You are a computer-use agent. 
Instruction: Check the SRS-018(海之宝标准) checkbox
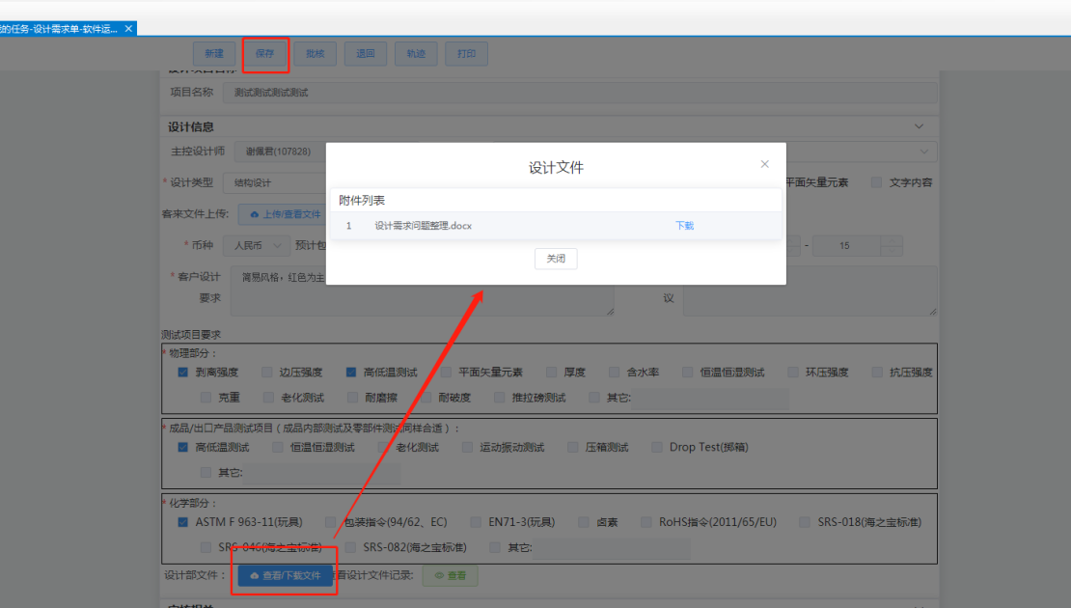[x=805, y=523]
